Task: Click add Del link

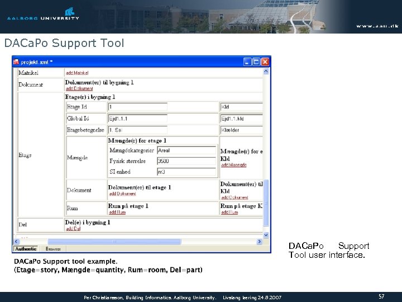Action: tap(73, 229)
